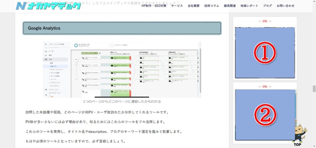
Task: Go to the ブログ page
Action: pyautogui.click(x=267, y=6)
